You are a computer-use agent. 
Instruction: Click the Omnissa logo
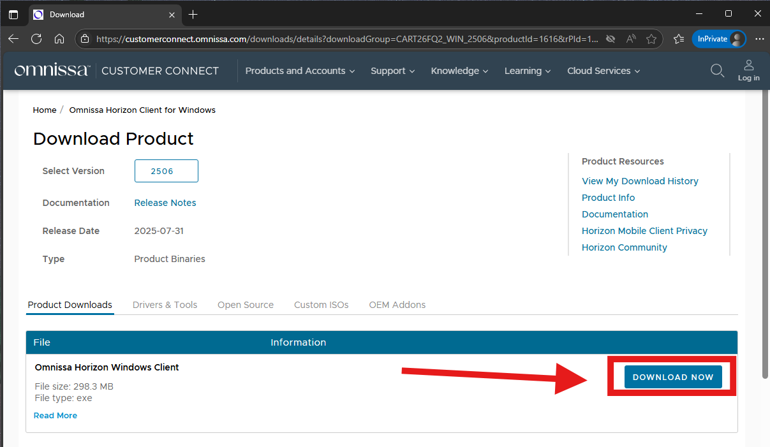click(x=52, y=70)
